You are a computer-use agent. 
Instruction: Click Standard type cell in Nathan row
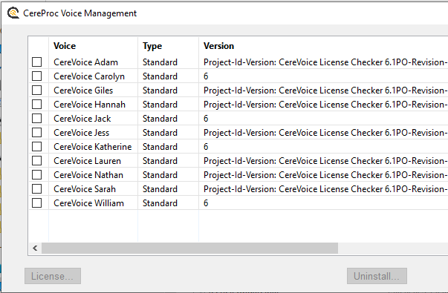(x=160, y=175)
